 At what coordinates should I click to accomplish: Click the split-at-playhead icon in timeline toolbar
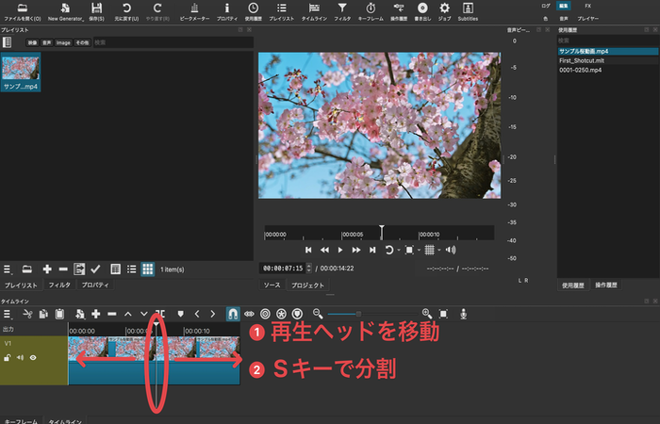(x=161, y=313)
